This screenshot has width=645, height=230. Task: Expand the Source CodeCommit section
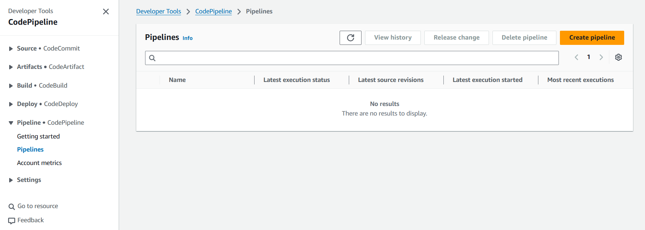11,49
